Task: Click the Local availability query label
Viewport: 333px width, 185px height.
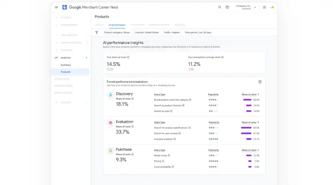Action: tap(162, 167)
